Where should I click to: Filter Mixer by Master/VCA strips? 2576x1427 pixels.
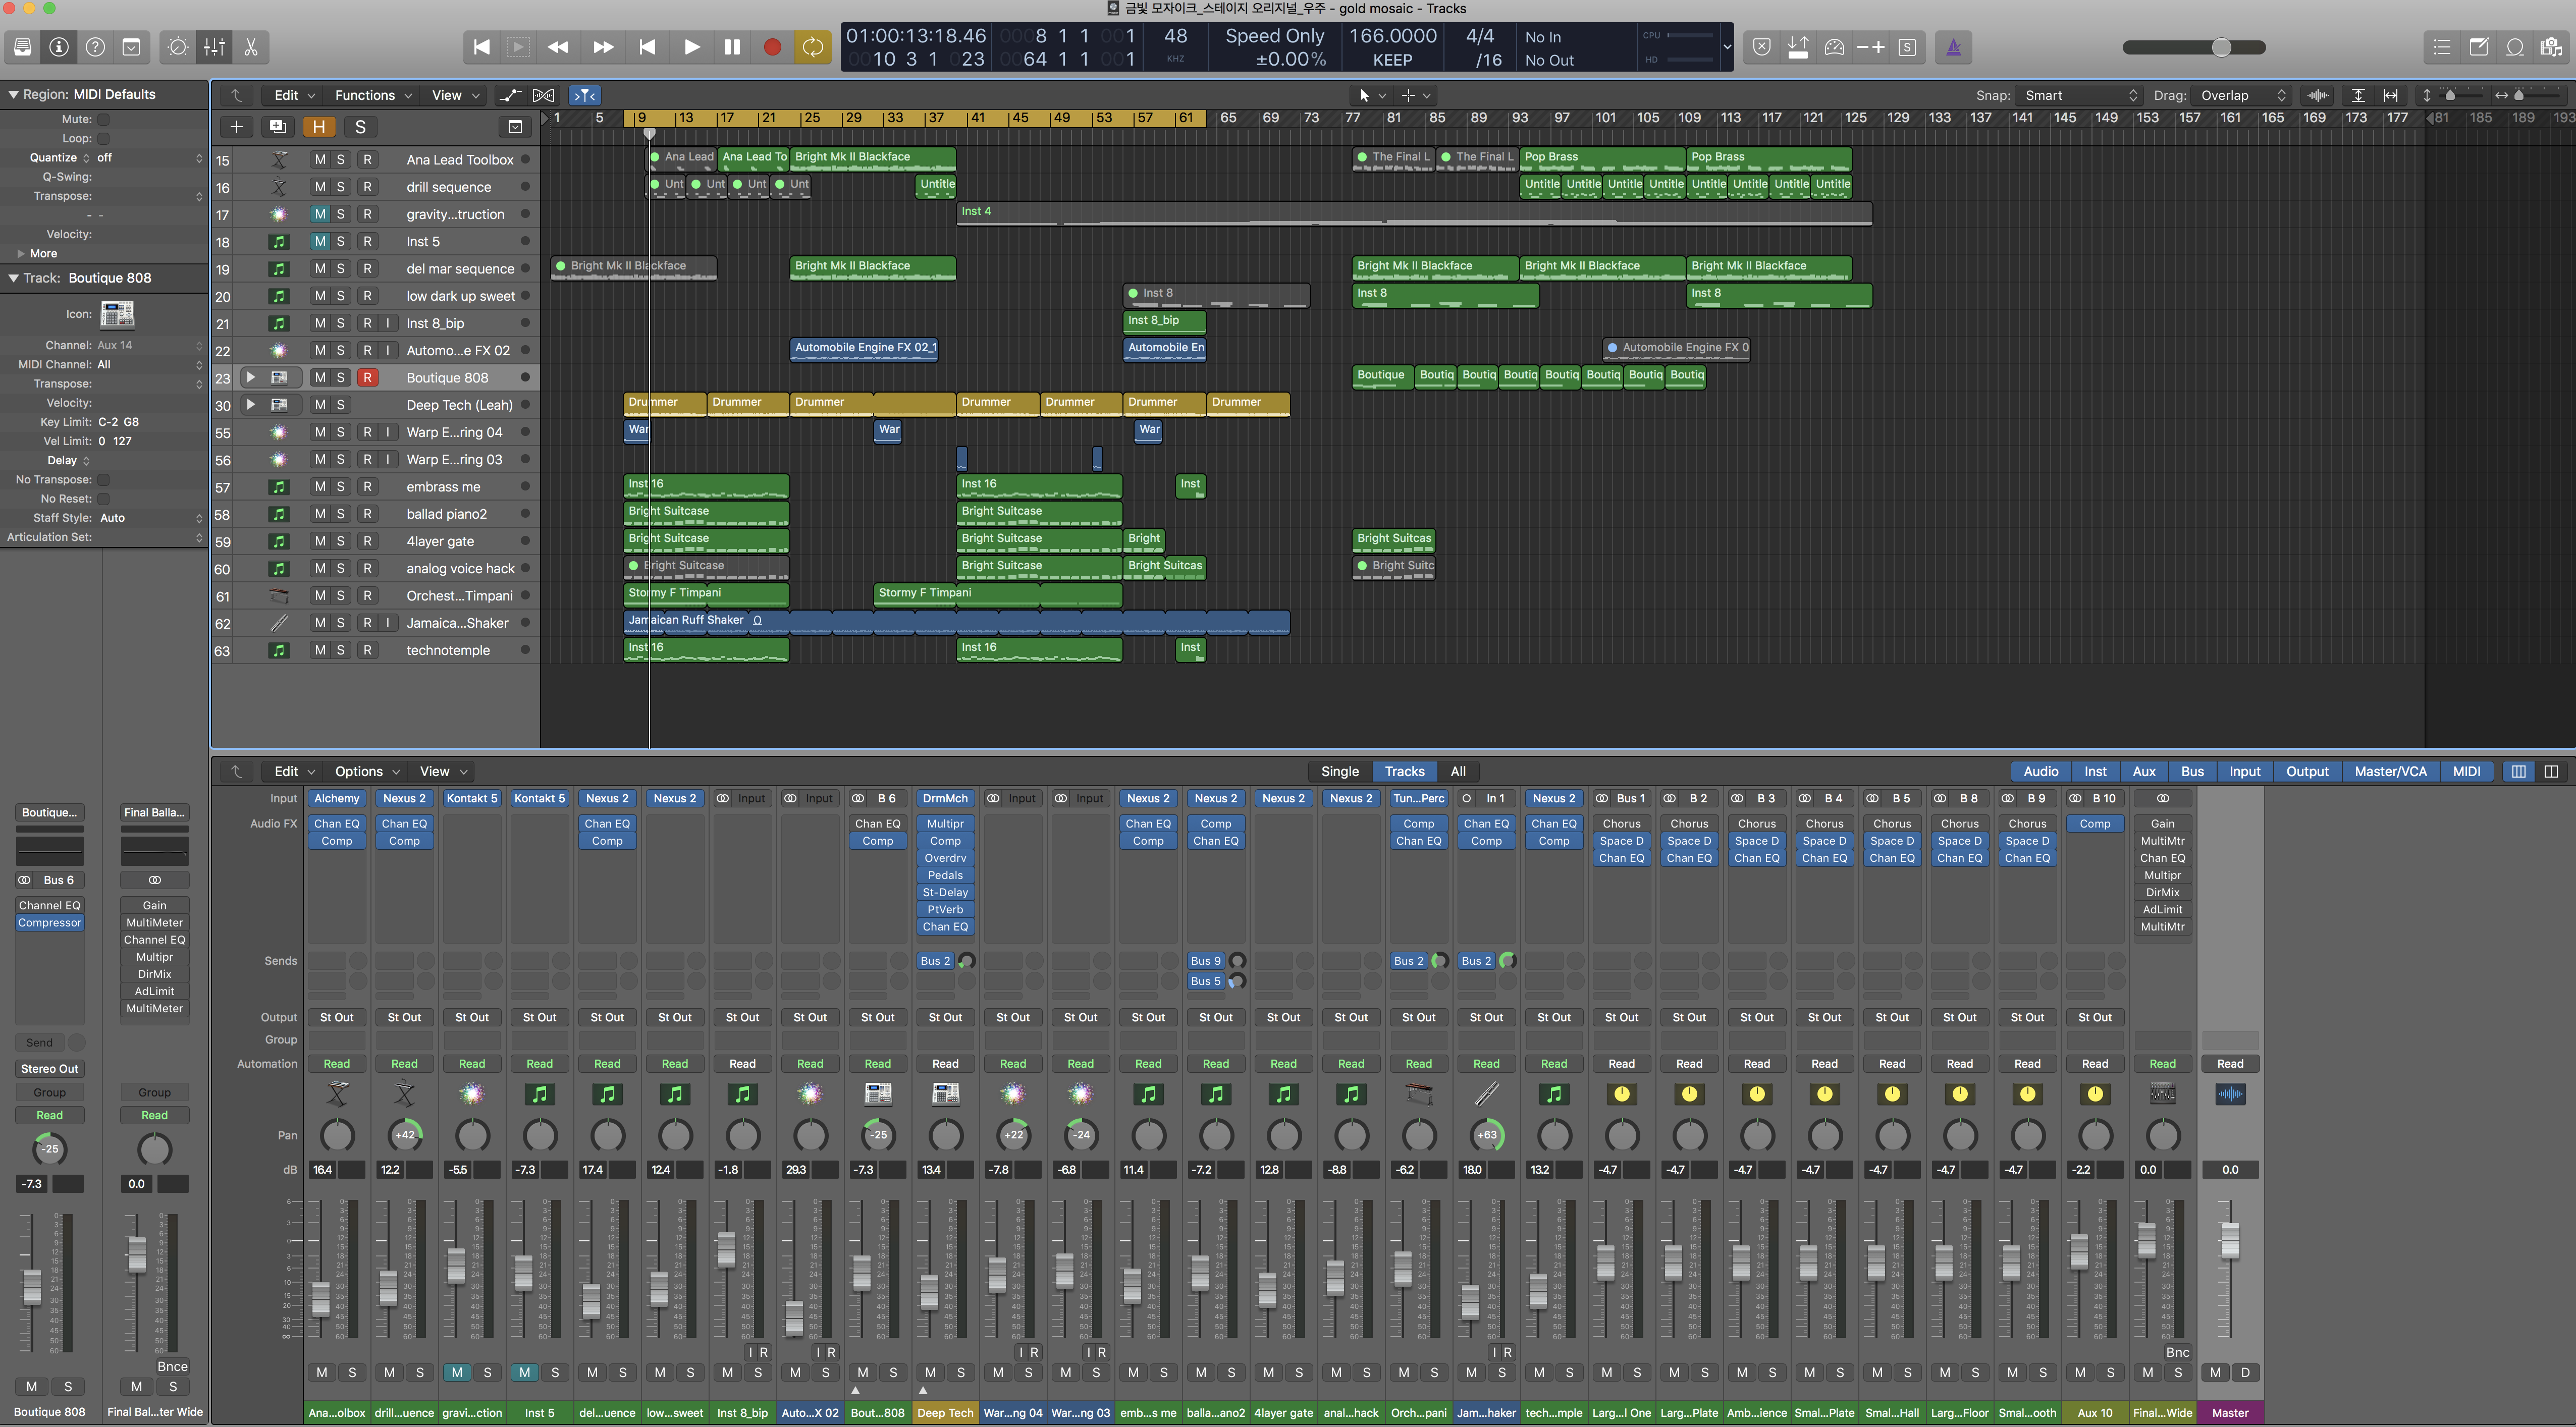pyautogui.click(x=2390, y=771)
